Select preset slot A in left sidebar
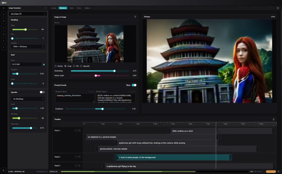 point(4,14)
